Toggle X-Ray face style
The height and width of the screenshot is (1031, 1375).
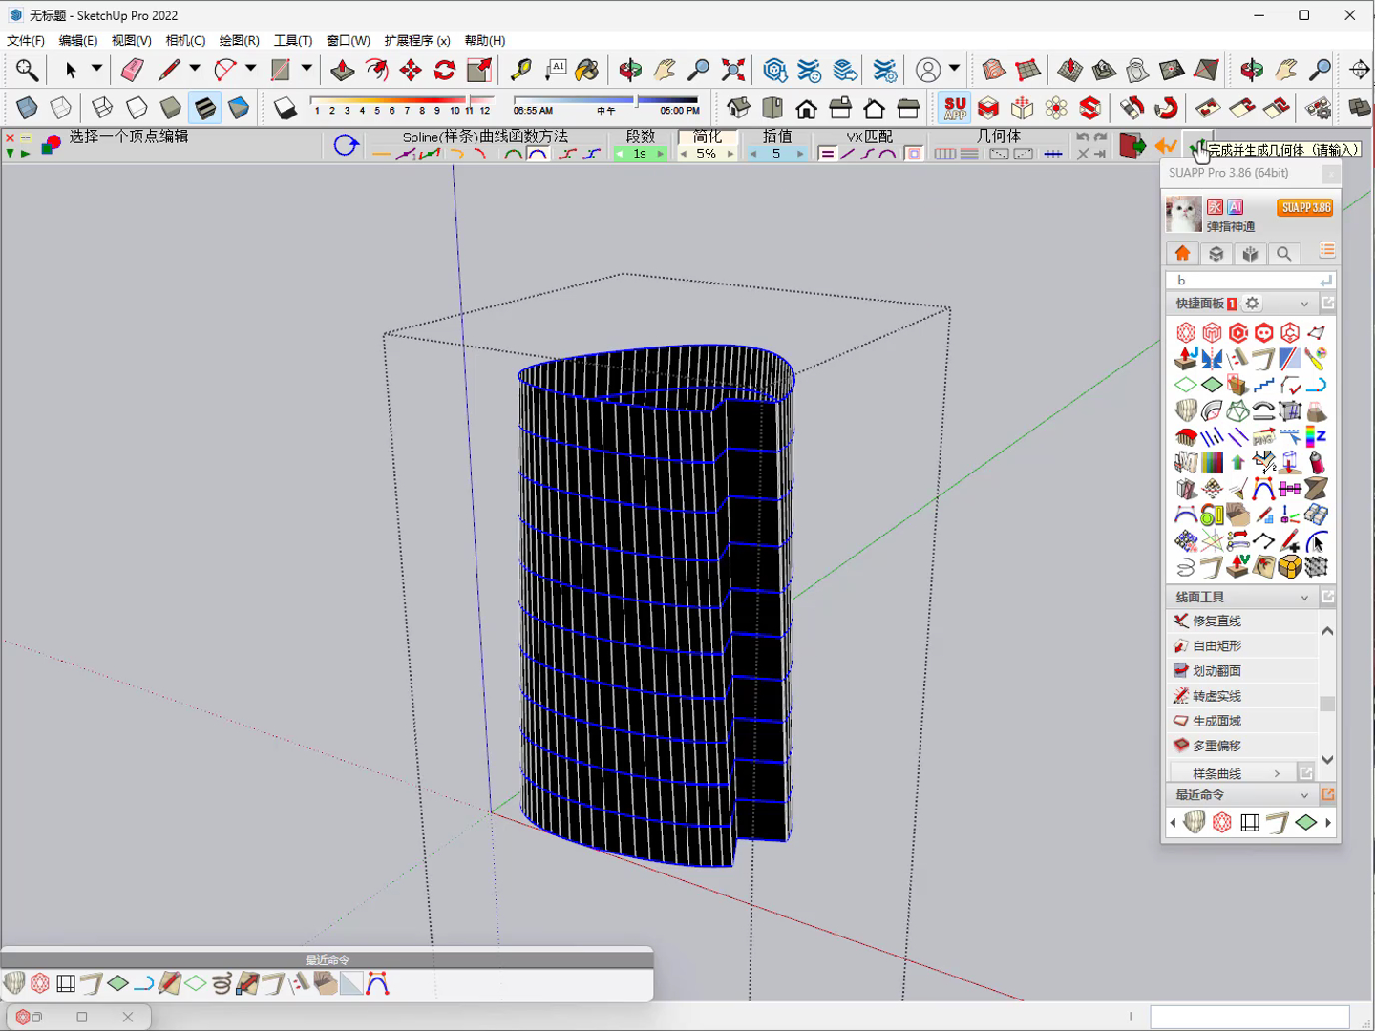pos(27,108)
